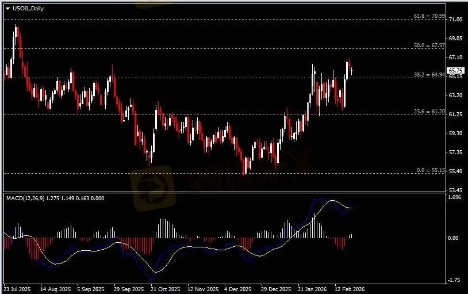Click the 38.2 = 64.94 Fibonacci label
The image size is (468, 294).
tap(429, 74)
